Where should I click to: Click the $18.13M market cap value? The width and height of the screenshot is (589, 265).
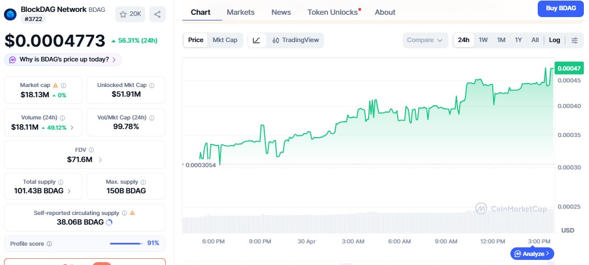click(35, 95)
